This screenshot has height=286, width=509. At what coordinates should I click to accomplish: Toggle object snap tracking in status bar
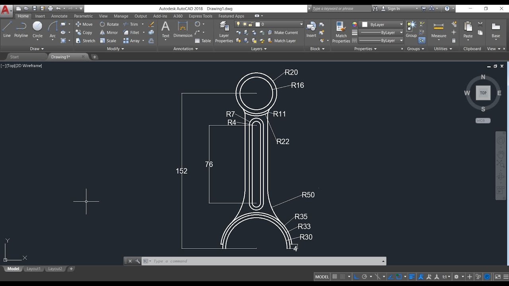[x=391, y=277]
